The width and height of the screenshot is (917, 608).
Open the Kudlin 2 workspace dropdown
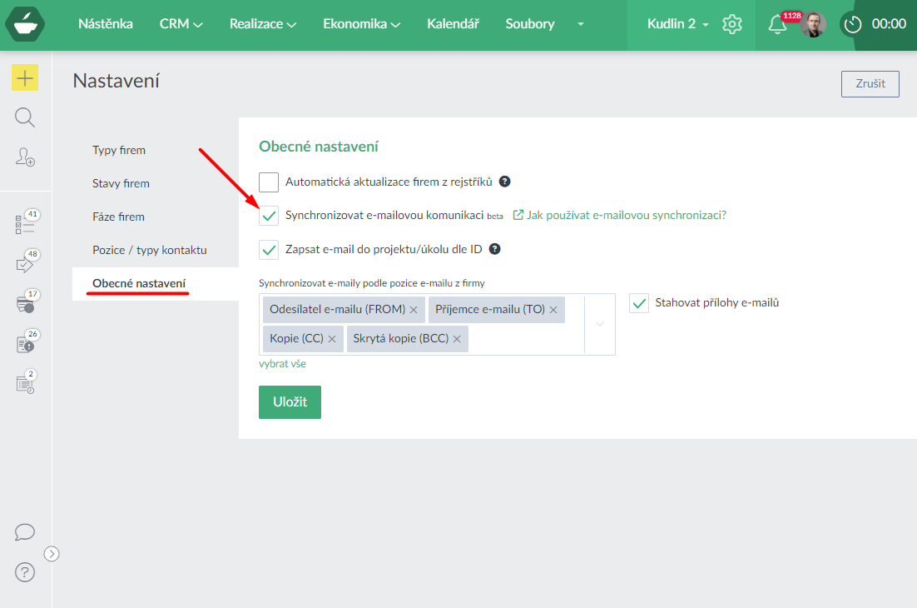coord(677,24)
